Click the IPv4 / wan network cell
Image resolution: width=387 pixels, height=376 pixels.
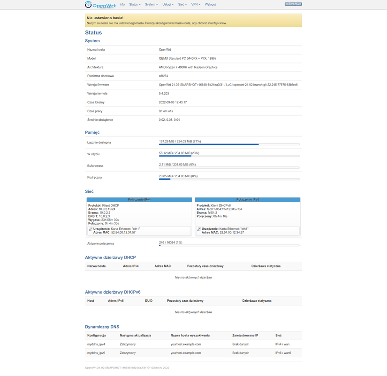pos(282,345)
